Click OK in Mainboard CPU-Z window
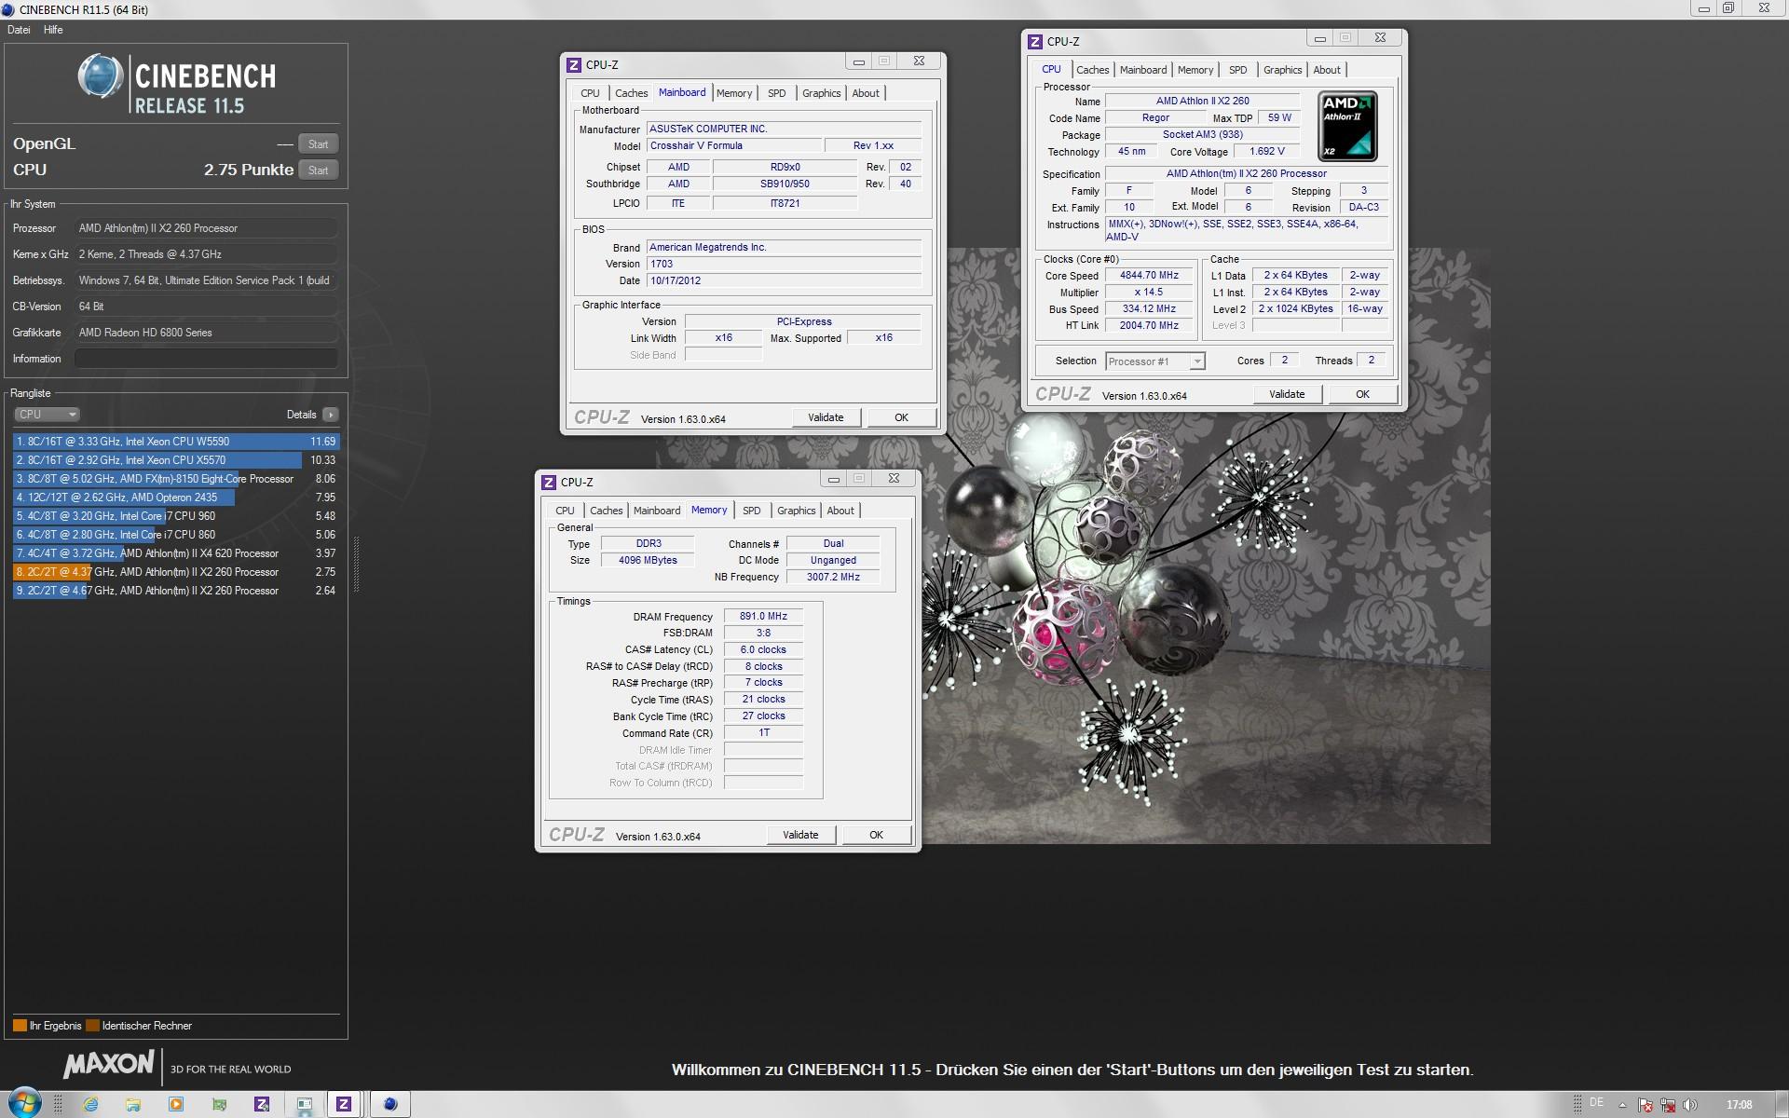Image resolution: width=1789 pixels, height=1118 pixels. click(x=901, y=417)
